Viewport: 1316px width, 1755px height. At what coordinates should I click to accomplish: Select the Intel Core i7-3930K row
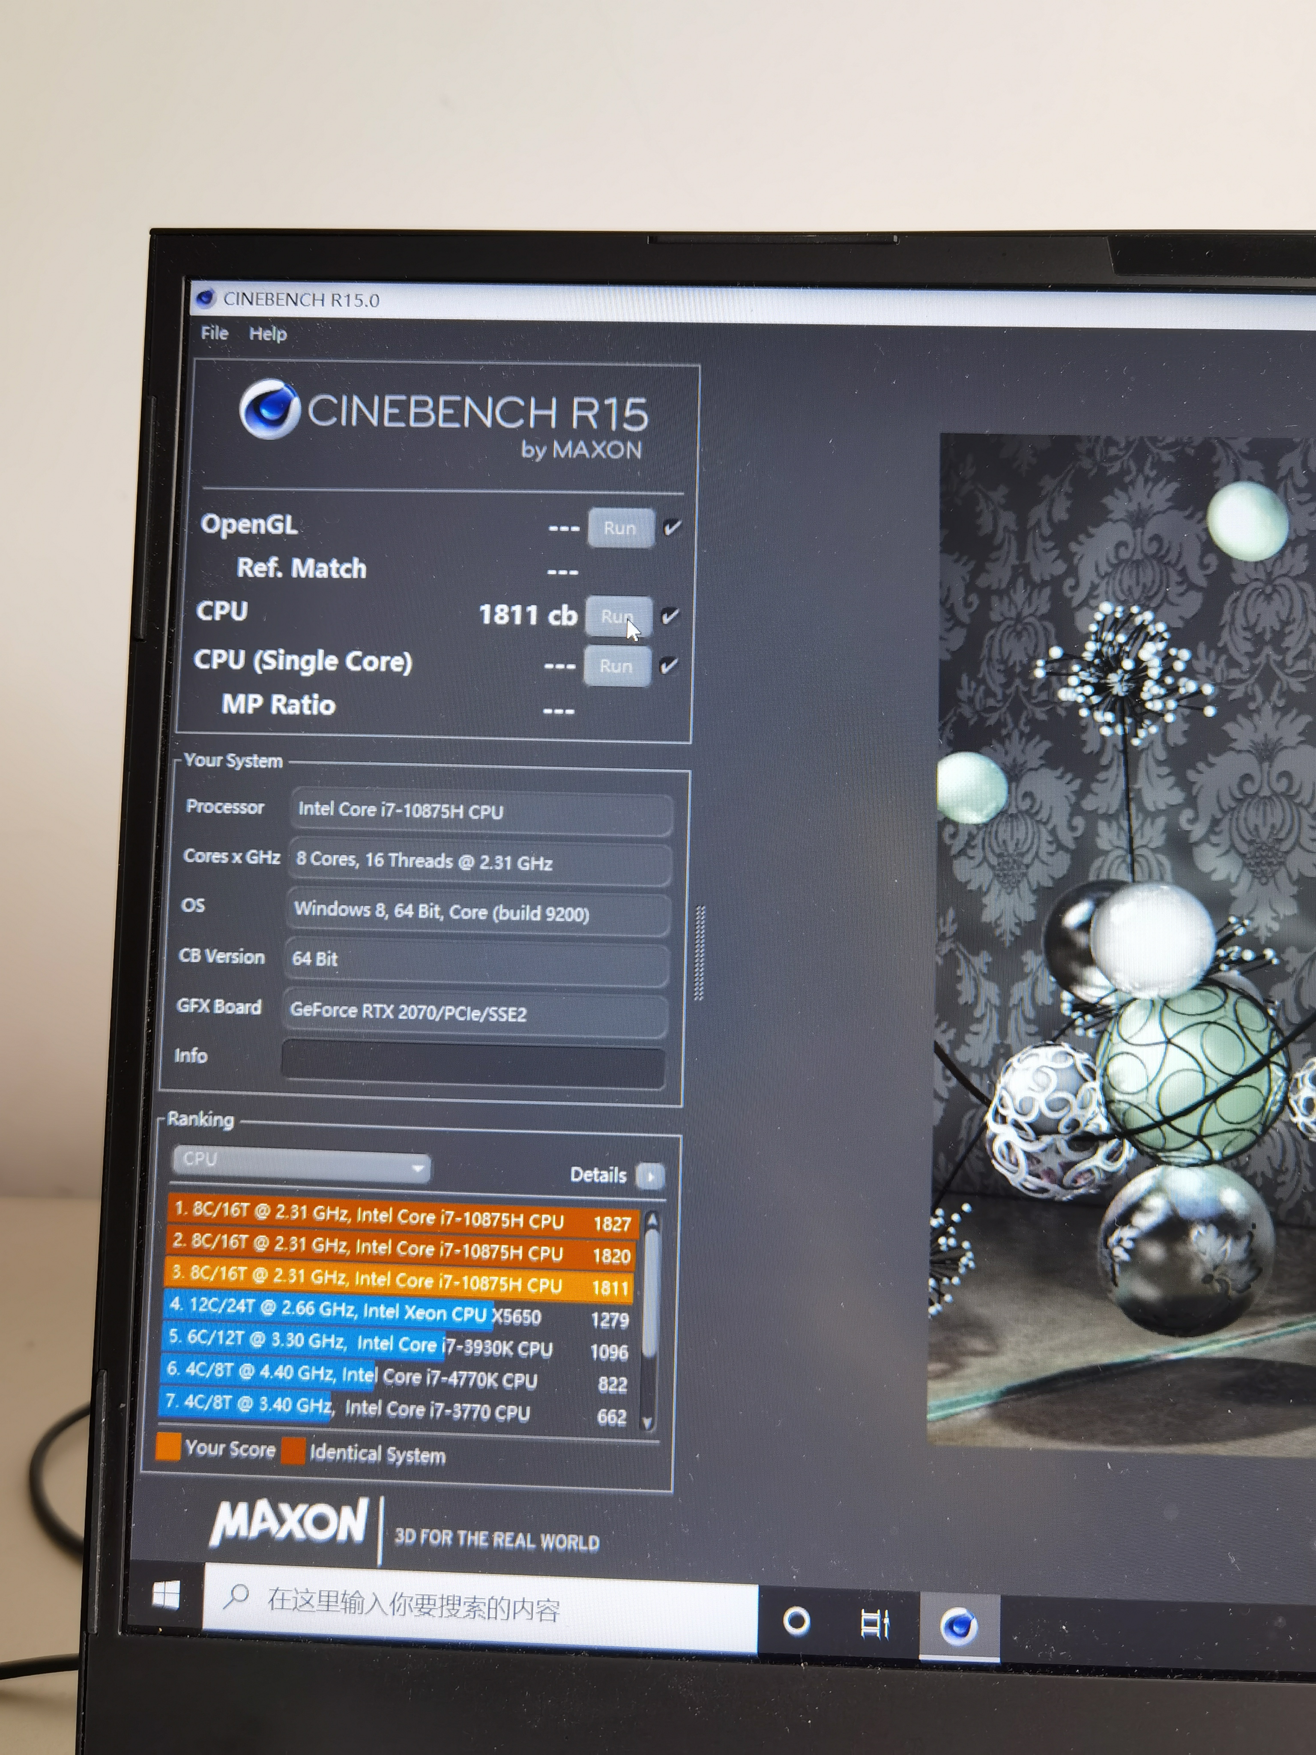point(397,1345)
